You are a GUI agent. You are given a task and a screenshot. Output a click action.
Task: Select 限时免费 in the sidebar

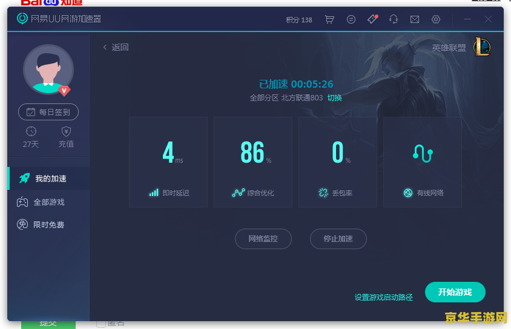tap(48, 225)
